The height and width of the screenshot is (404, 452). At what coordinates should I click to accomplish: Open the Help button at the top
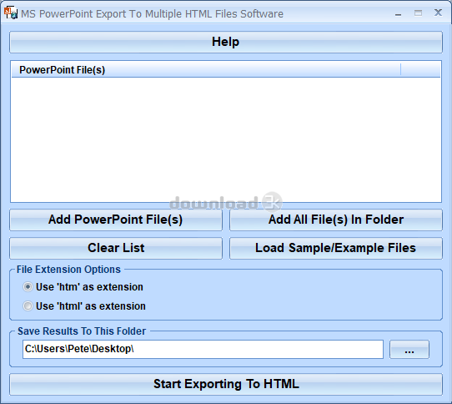226,42
